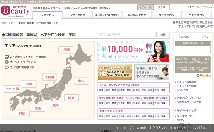
Task: Click 九州・沖縄 under ネイル、まつげ、メイクサロンを探す
Action: (160, 90)
